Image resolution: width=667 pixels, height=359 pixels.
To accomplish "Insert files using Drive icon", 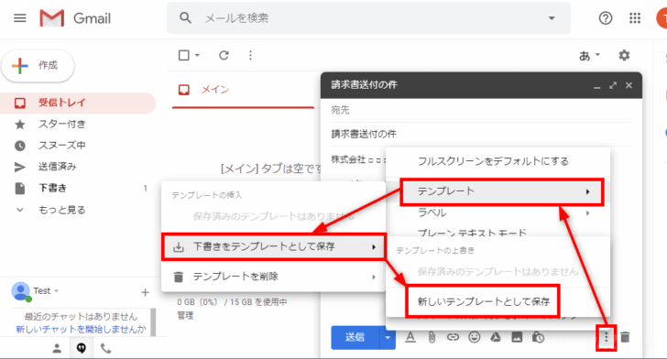I will 496,337.
